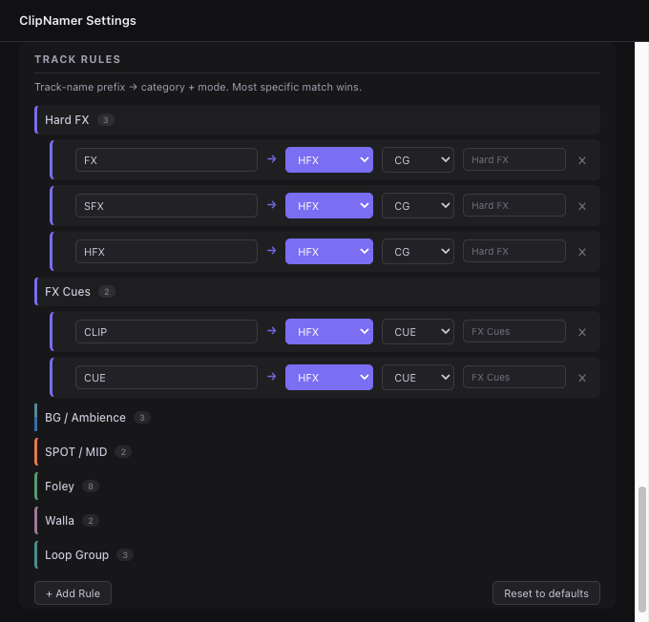Click group name field of HFX rule

pyautogui.click(x=514, y=252)
